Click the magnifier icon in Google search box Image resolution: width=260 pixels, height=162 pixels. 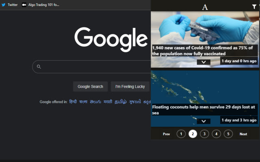pyautogui.click(x=39, y=66)
